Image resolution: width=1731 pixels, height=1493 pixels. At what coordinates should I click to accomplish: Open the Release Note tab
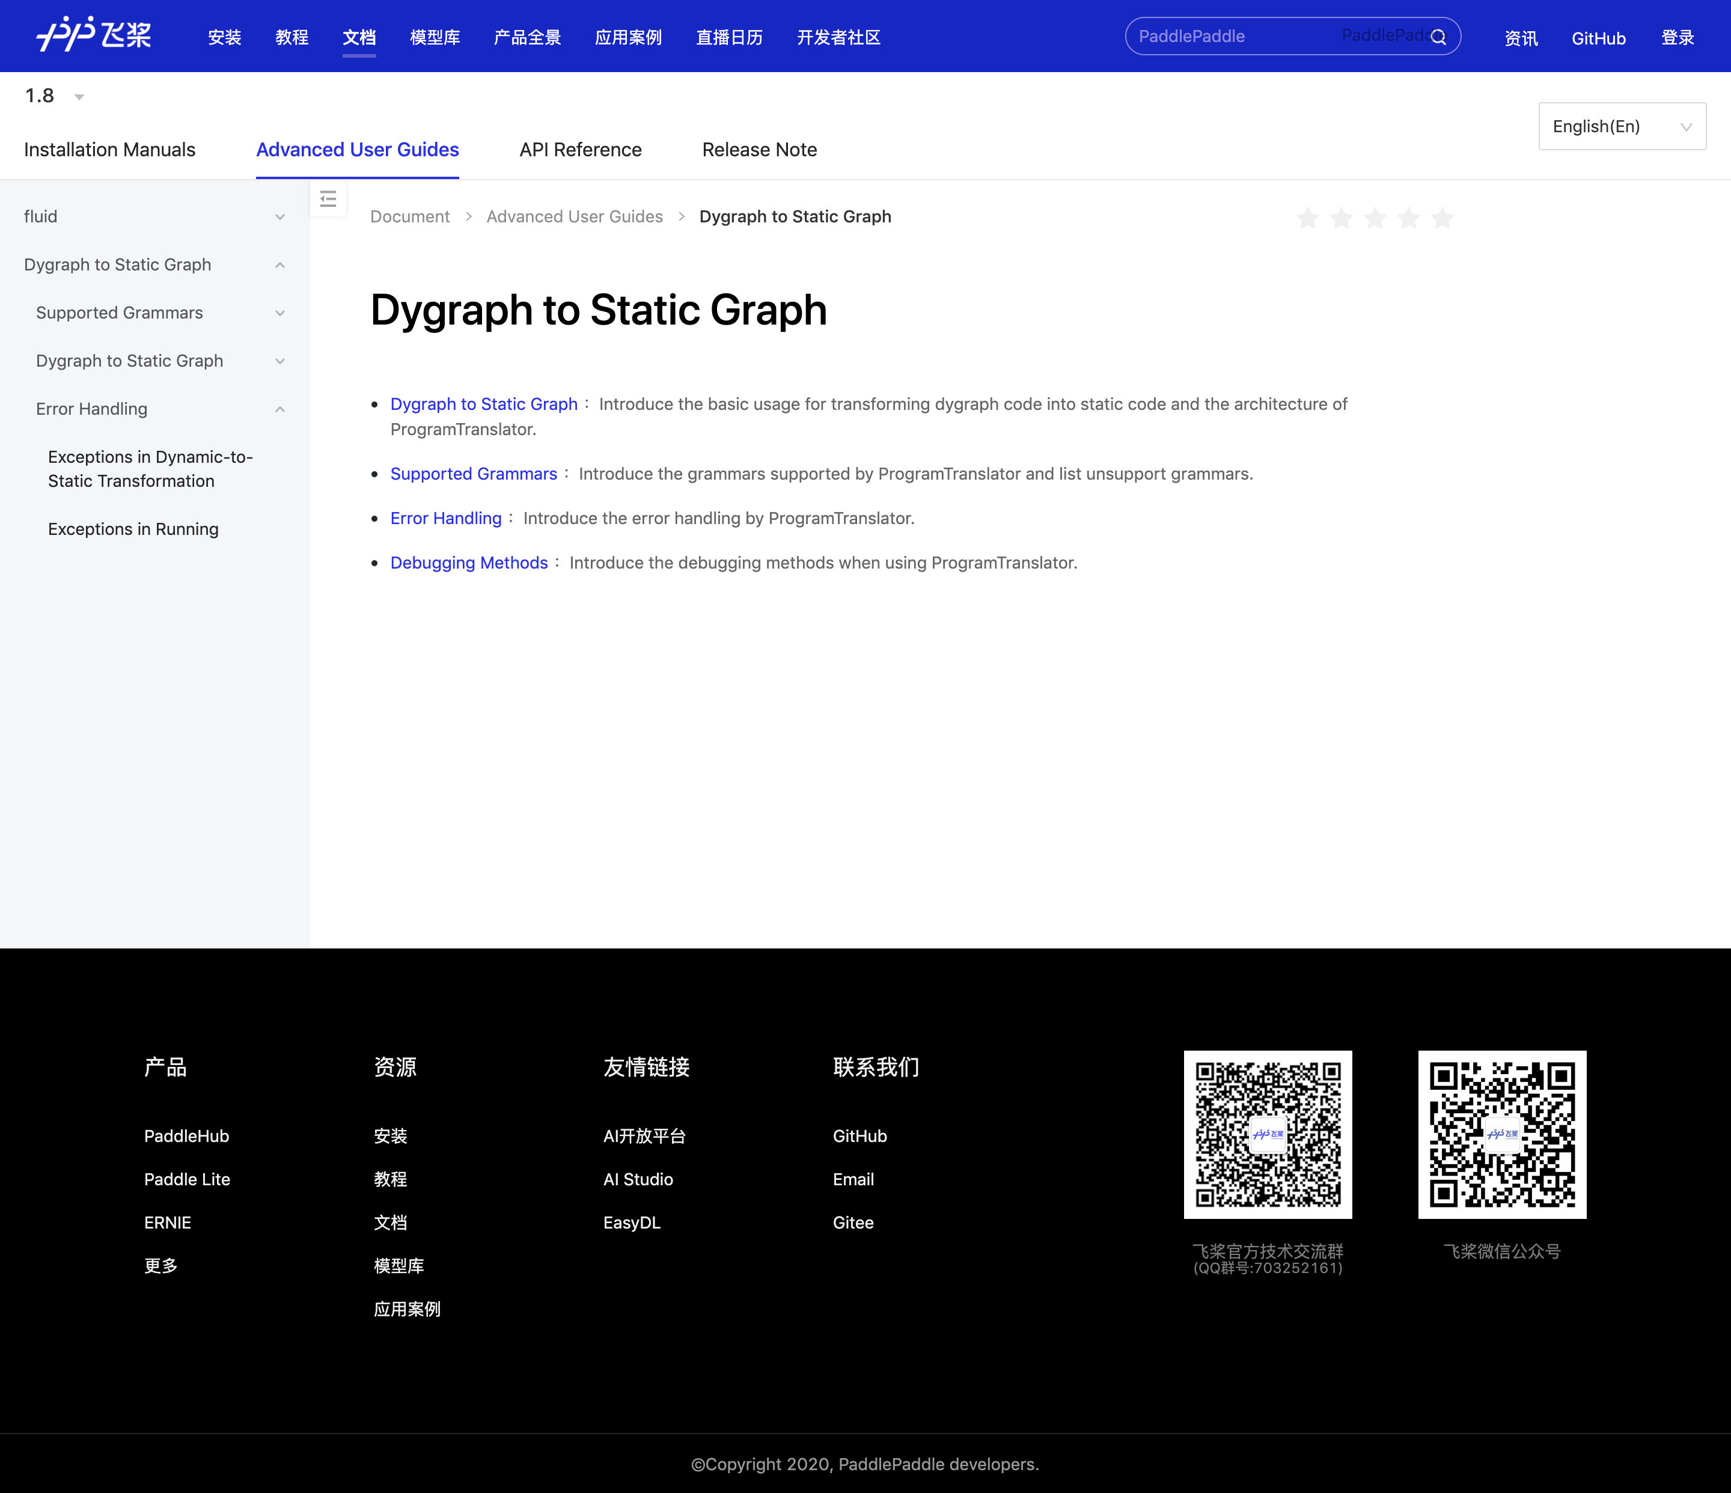[759, 150]
